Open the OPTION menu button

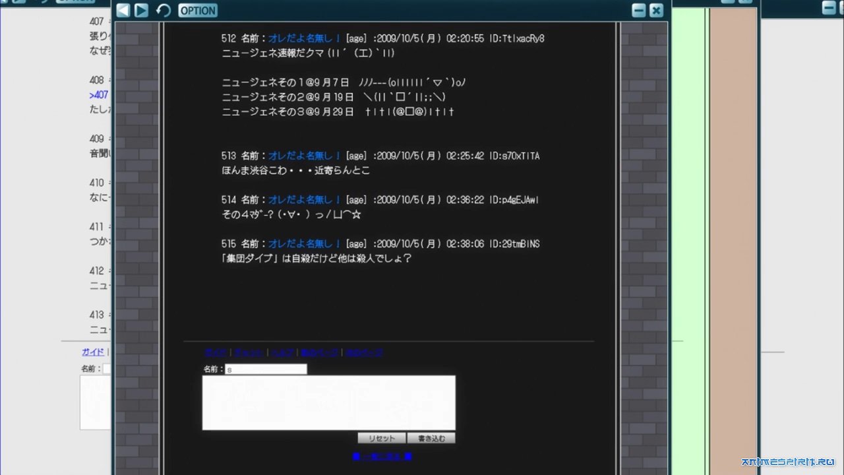click(197, 10)
